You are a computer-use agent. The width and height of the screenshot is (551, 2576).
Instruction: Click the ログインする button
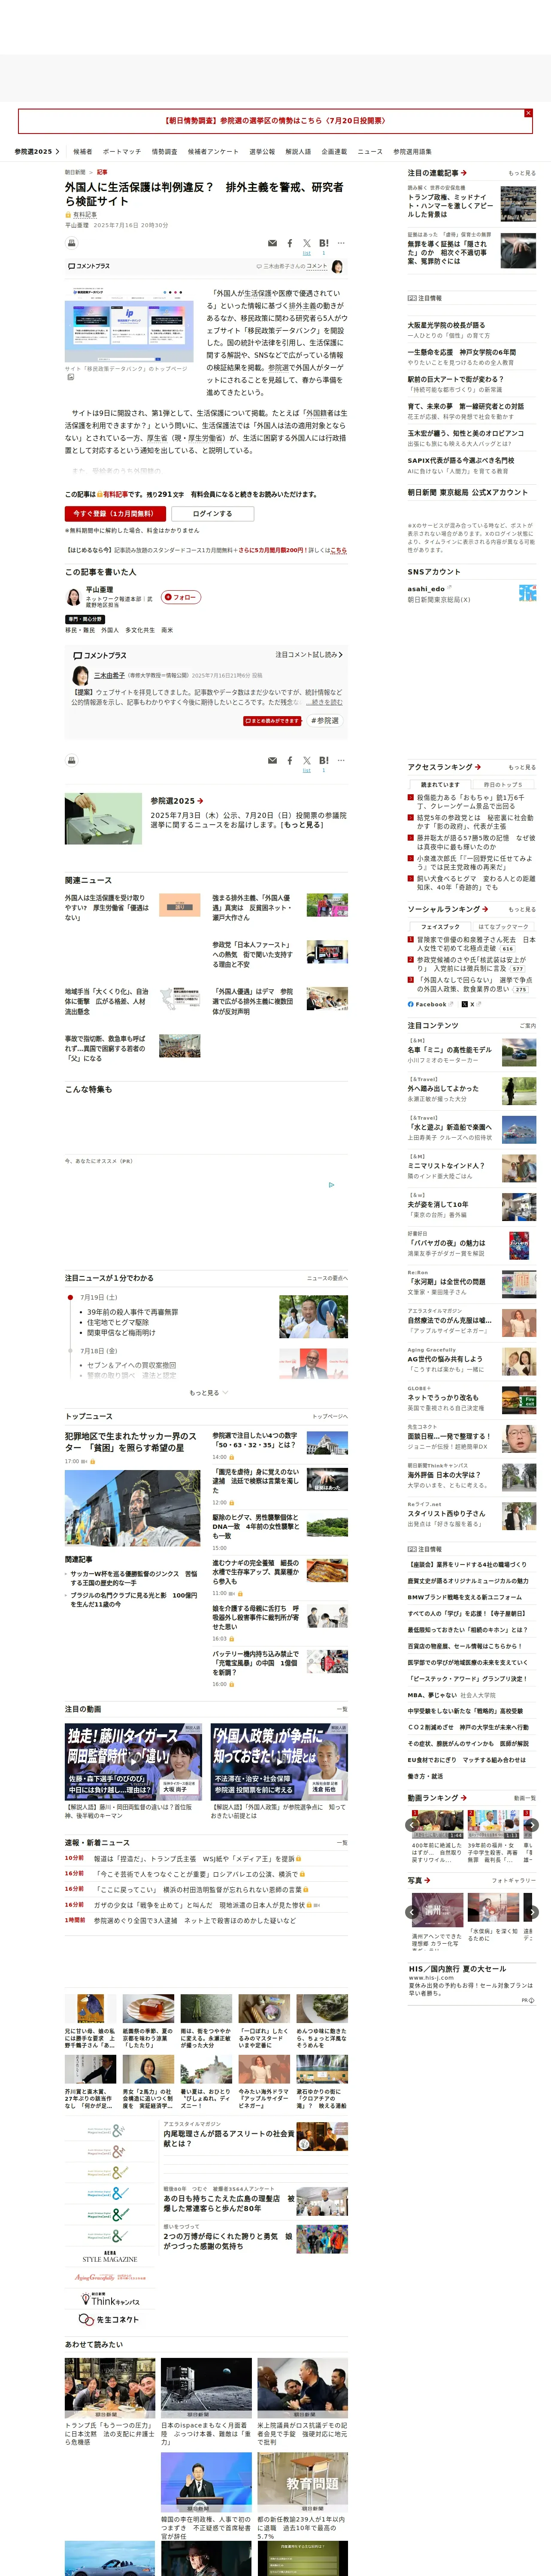click(x=213, y=514)
